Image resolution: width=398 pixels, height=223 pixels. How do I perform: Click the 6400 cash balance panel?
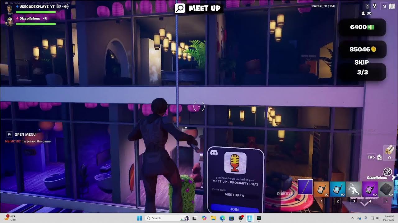click(362, 27)
